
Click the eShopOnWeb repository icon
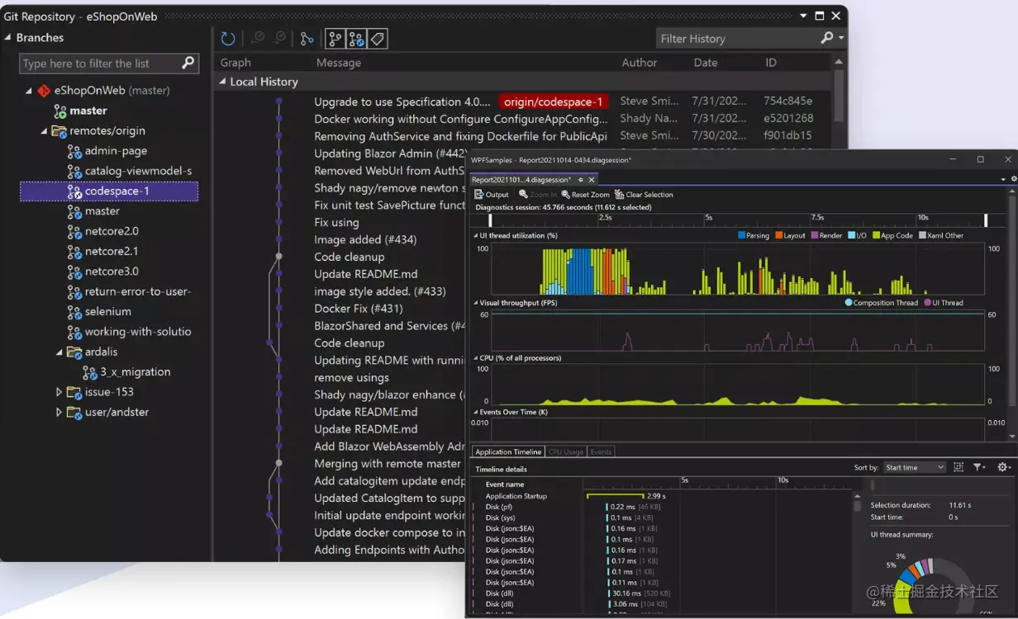coord(44,91)
